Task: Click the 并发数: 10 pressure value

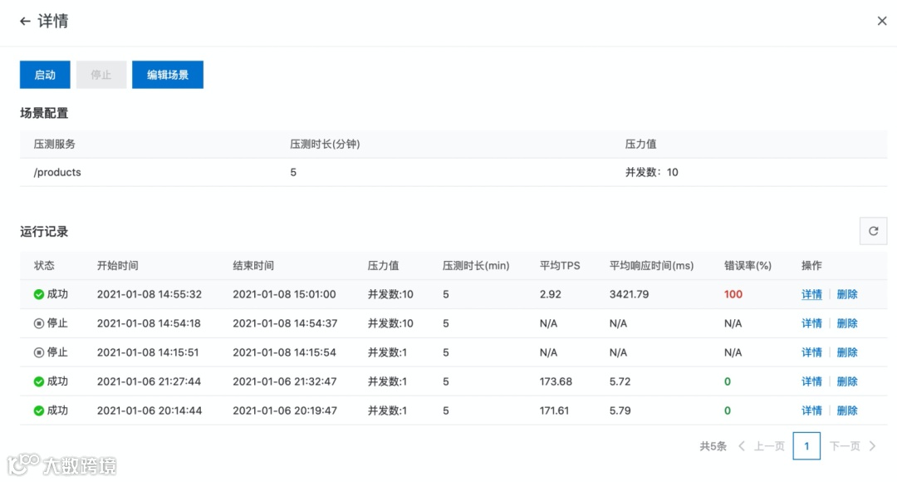Action: [652, 172]
